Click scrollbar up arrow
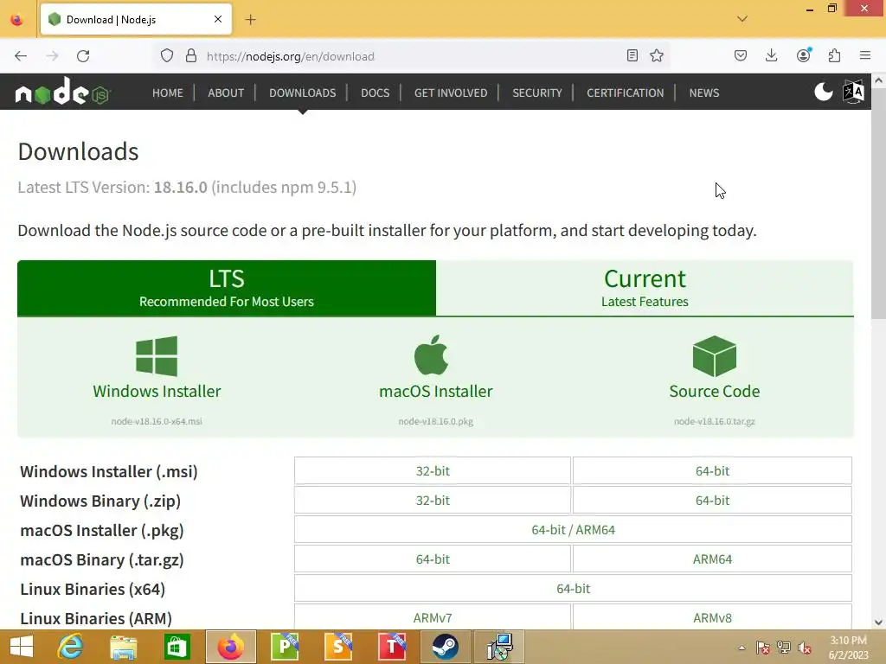This screenshot has height=664, width=886. point(878,80)
